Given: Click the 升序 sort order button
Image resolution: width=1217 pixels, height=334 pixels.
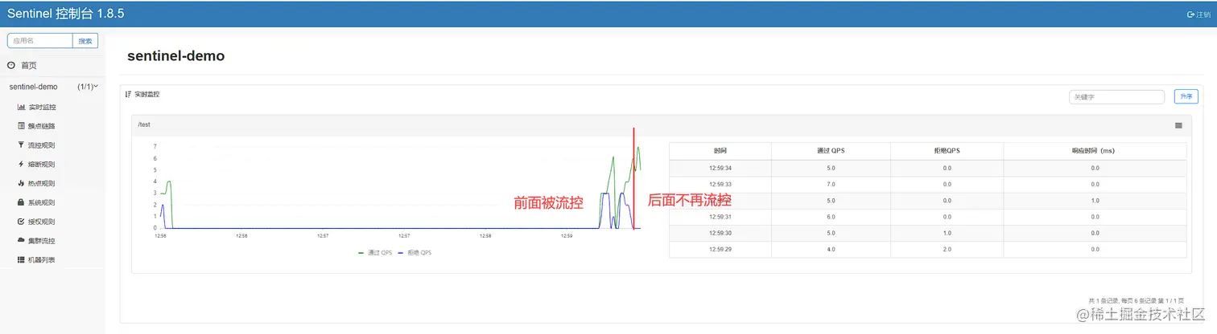Looking at the screenshot, I should (1186, 96).
